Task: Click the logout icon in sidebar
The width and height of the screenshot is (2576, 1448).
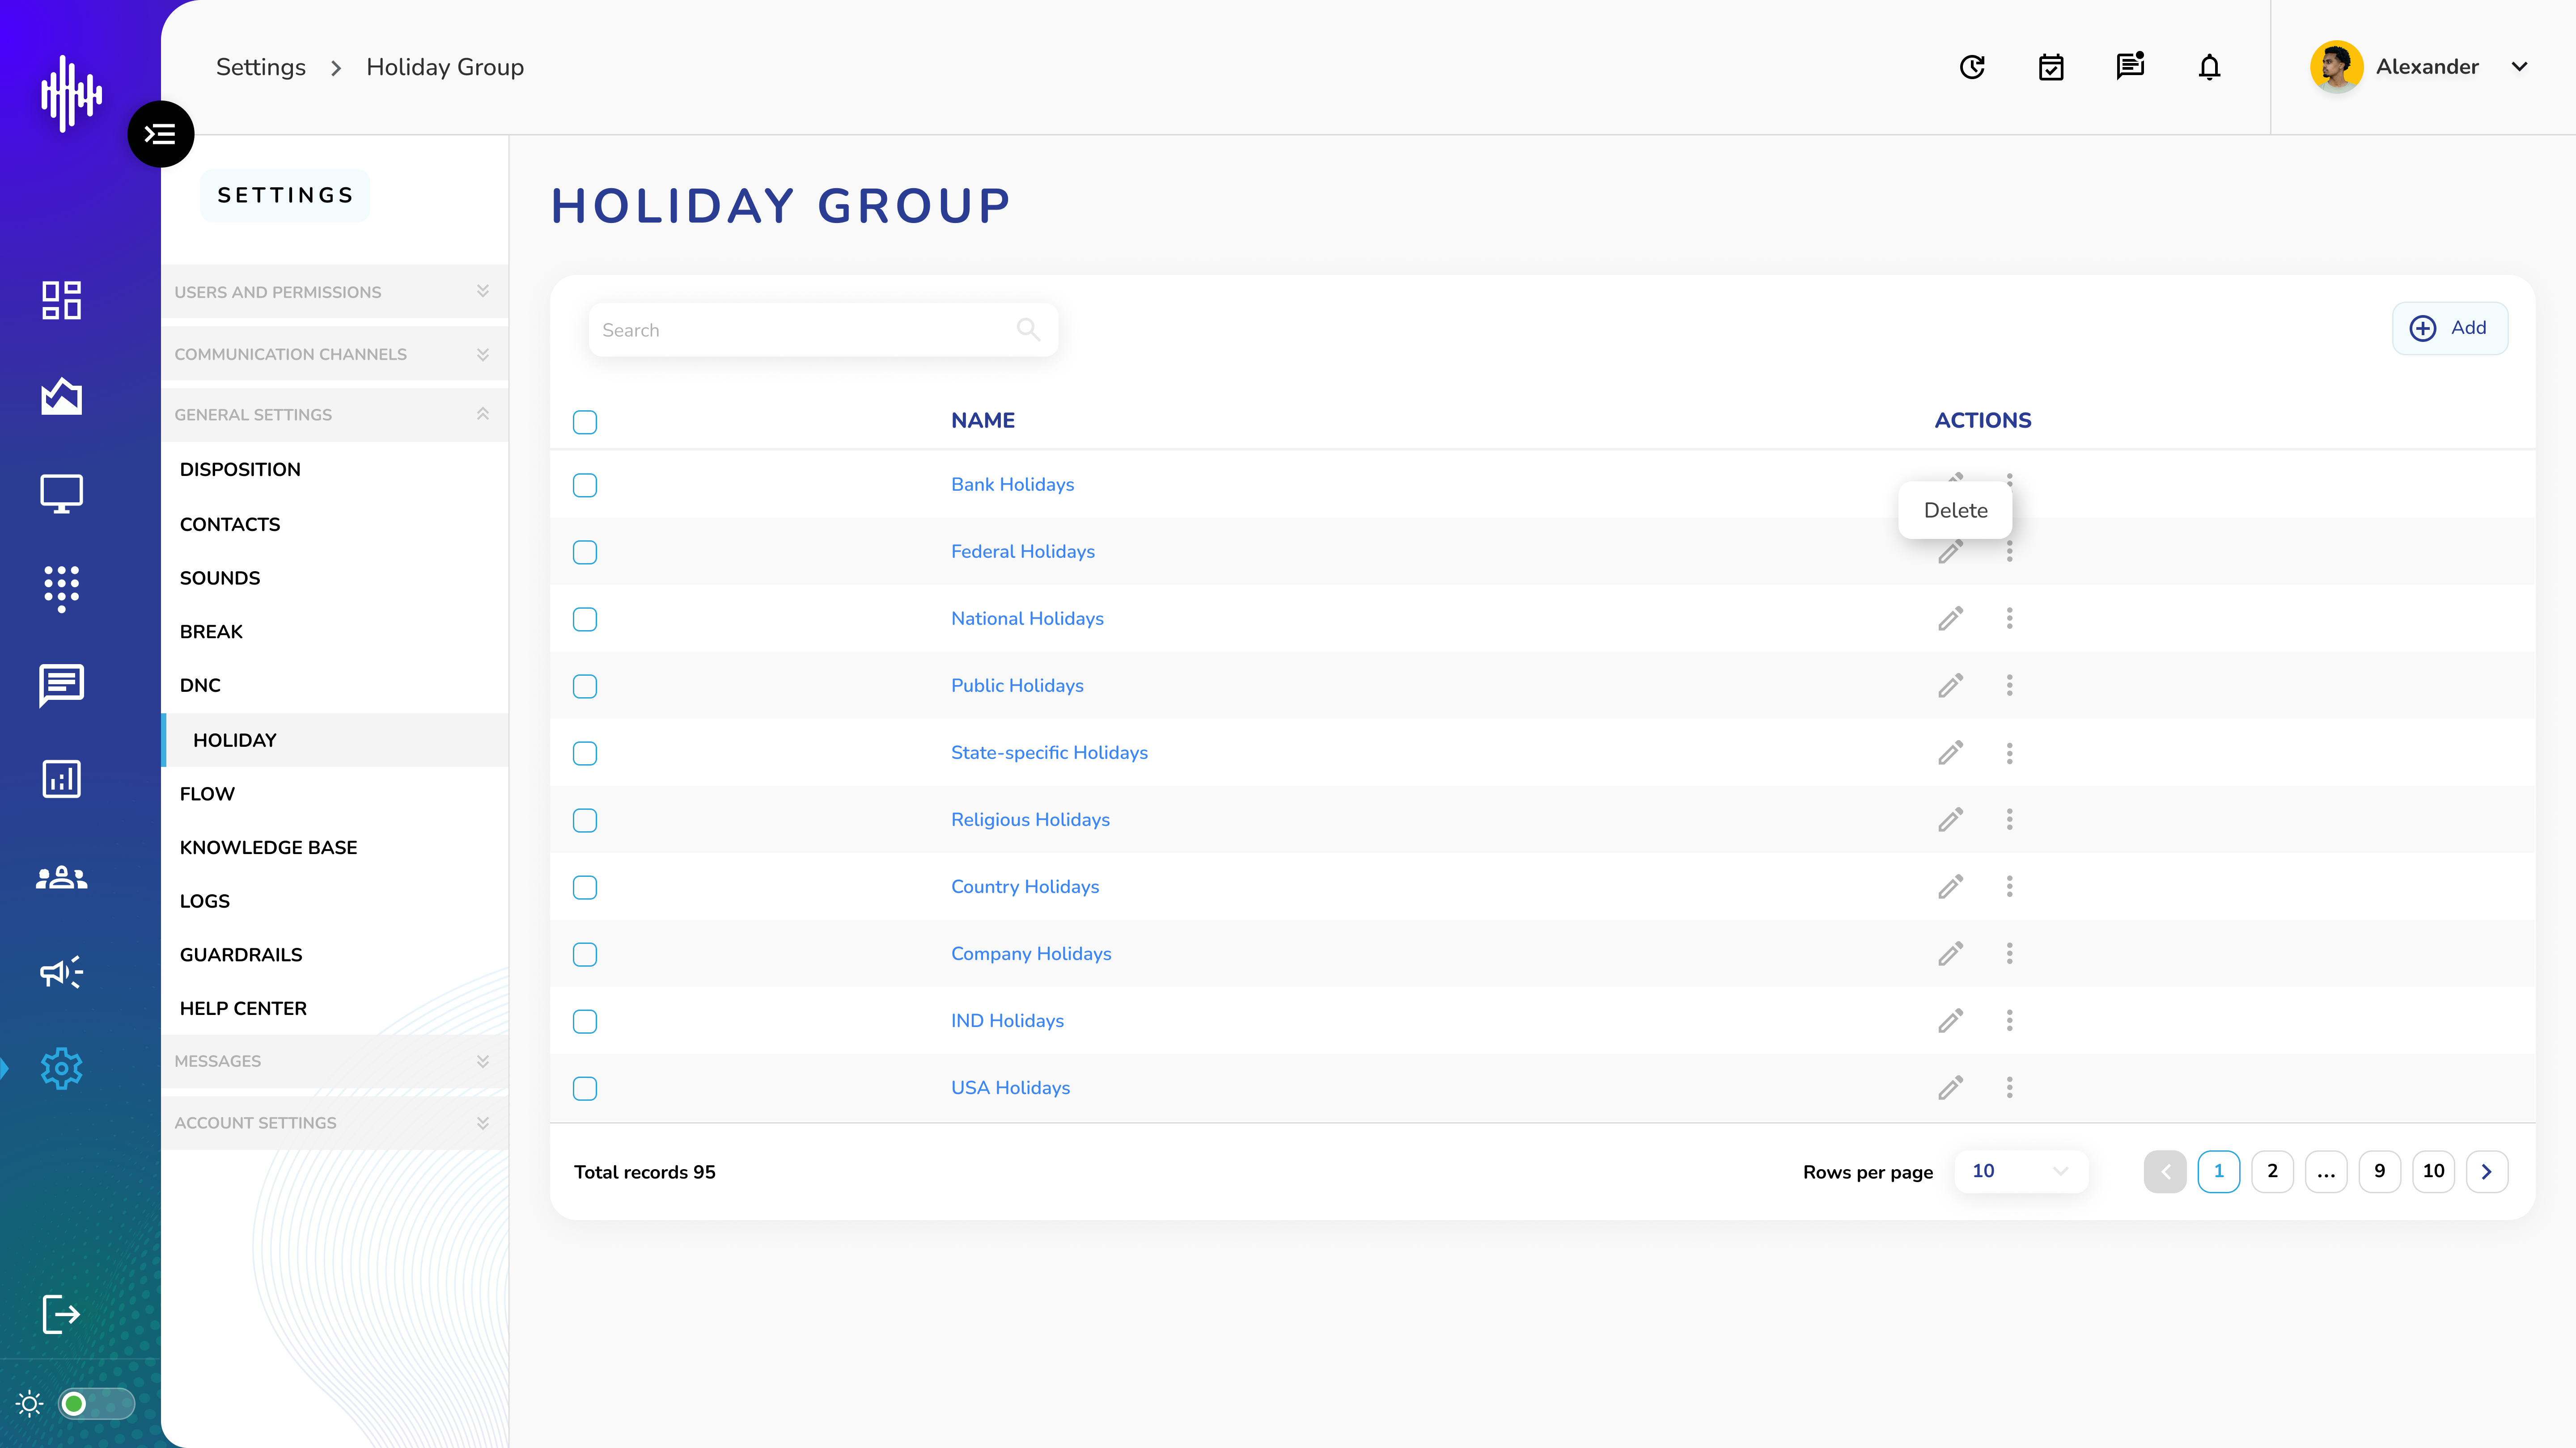Action: click(61, 1314)
